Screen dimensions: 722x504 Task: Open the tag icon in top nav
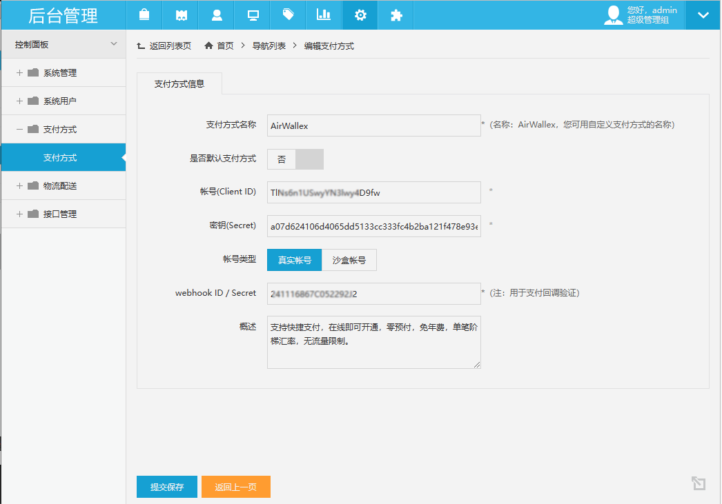(x=289, y=14)
